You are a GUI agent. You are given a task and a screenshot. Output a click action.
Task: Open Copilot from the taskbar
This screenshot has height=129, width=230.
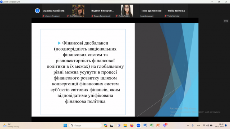(x=105, y=125)
